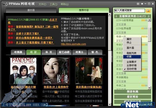
Task: Choose 全部收缩 in the context menu
Action: pos(131,65)
